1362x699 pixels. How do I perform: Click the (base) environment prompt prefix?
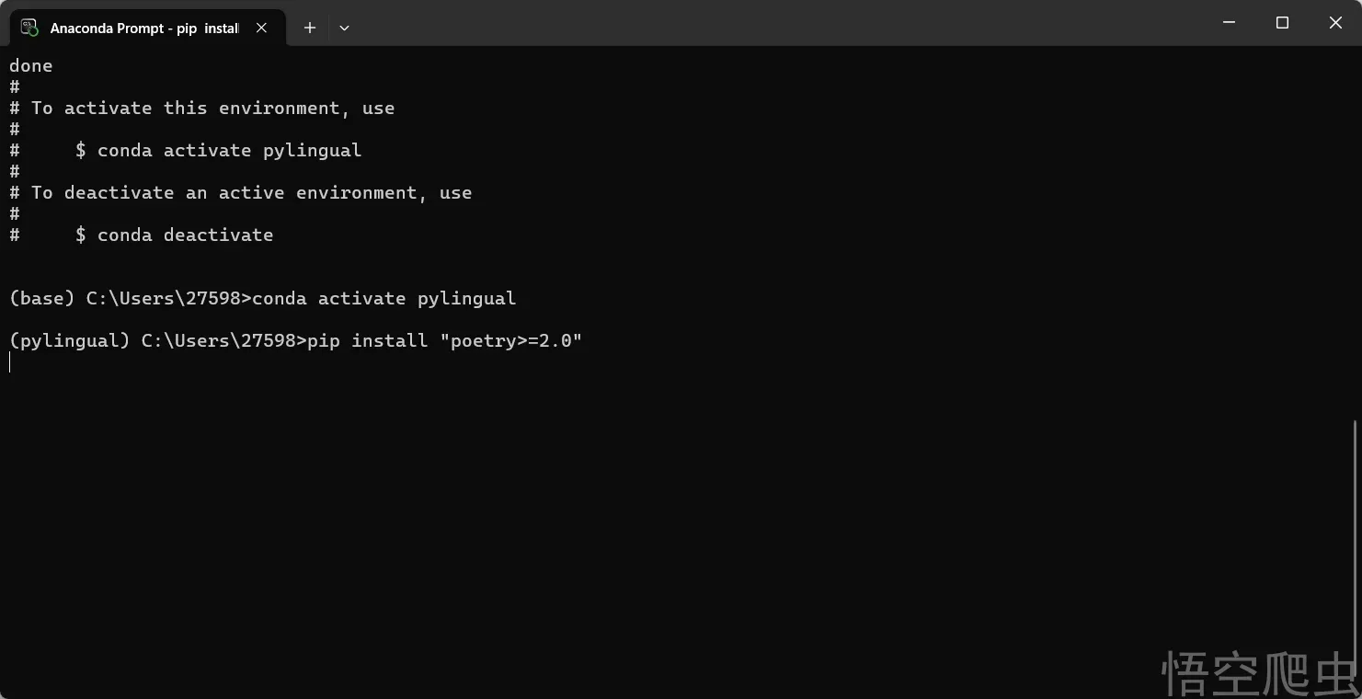click(x=42, y=299)
